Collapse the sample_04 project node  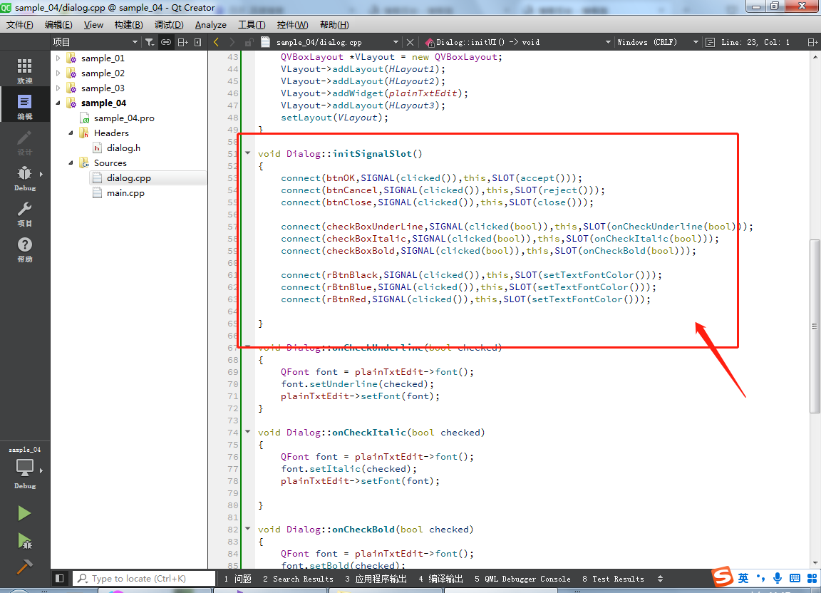(x=58, y=103)
